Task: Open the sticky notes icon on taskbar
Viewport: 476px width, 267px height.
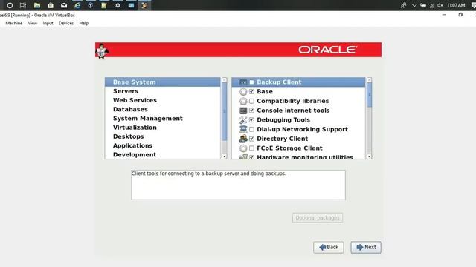Action: coord(104,5)
